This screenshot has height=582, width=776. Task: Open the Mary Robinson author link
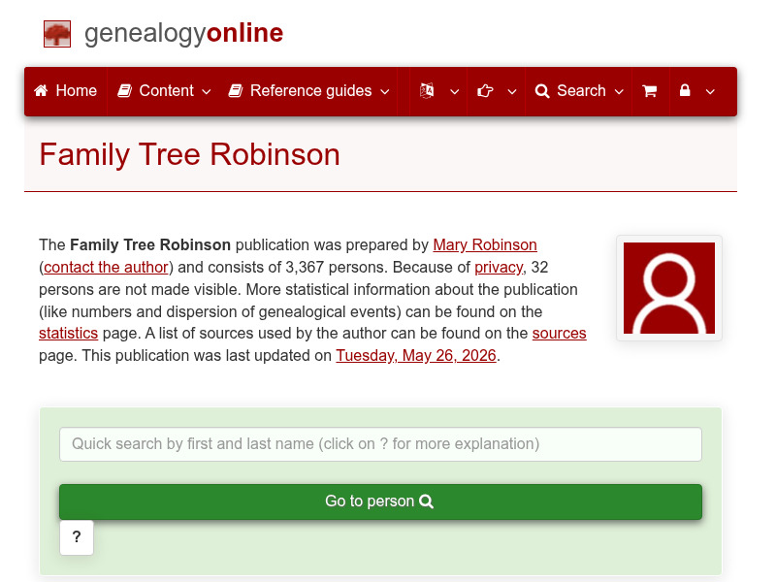click(x=485, y=245)
